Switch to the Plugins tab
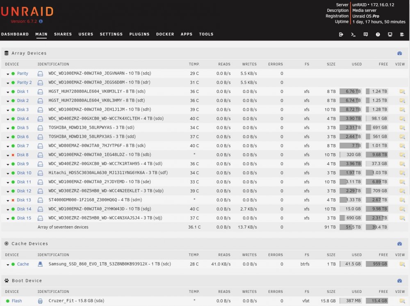 click(139, 34)
